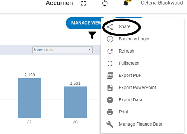
Task: Click the Manage Finance Data wrench icon
Action: click(109, 124)
